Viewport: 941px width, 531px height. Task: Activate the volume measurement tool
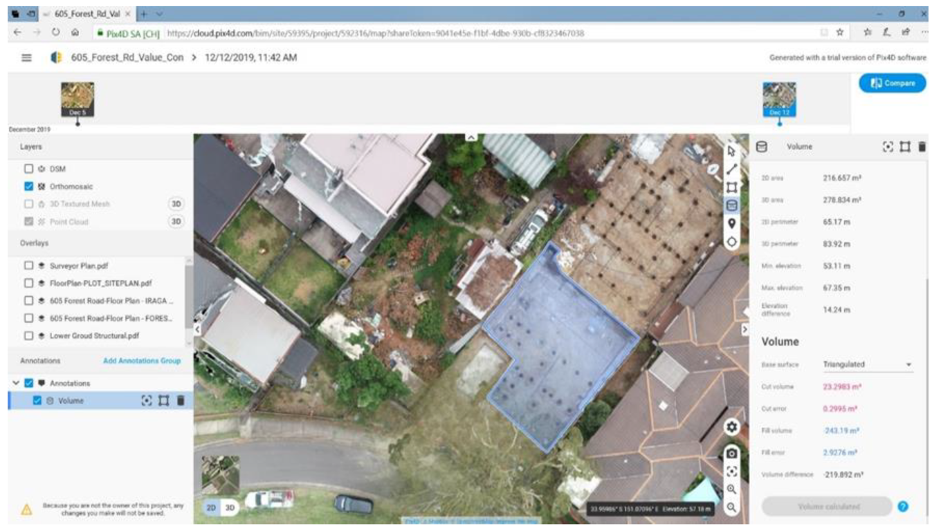coord(731,205)
